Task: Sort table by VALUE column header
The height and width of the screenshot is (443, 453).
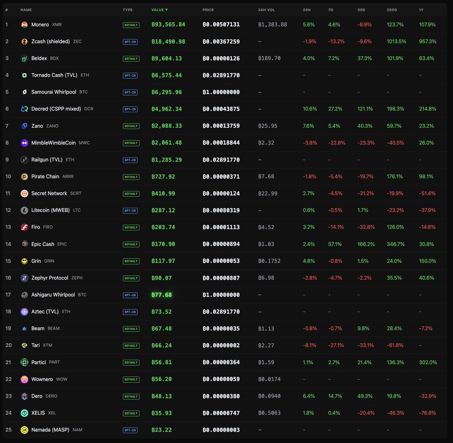Action: click(159, 10)
